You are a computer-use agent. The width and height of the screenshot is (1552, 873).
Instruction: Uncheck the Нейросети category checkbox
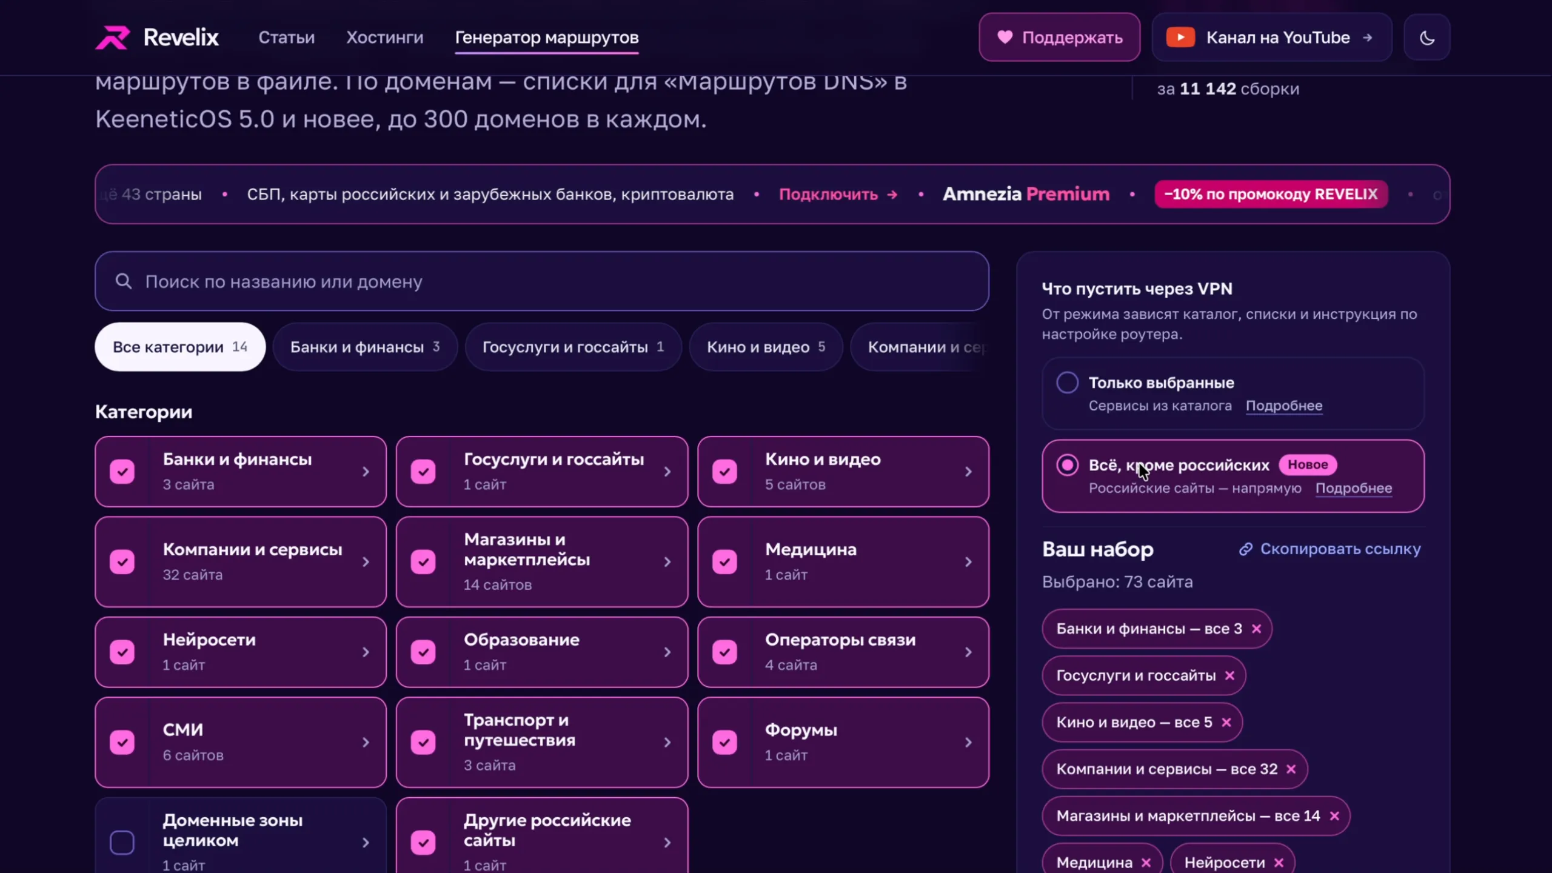[122, 652]
